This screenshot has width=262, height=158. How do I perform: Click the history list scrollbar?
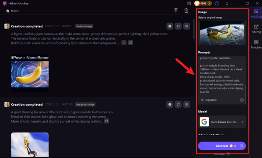pos(193,29)
